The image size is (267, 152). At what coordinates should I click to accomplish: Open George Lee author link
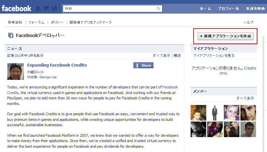point(48,77)
